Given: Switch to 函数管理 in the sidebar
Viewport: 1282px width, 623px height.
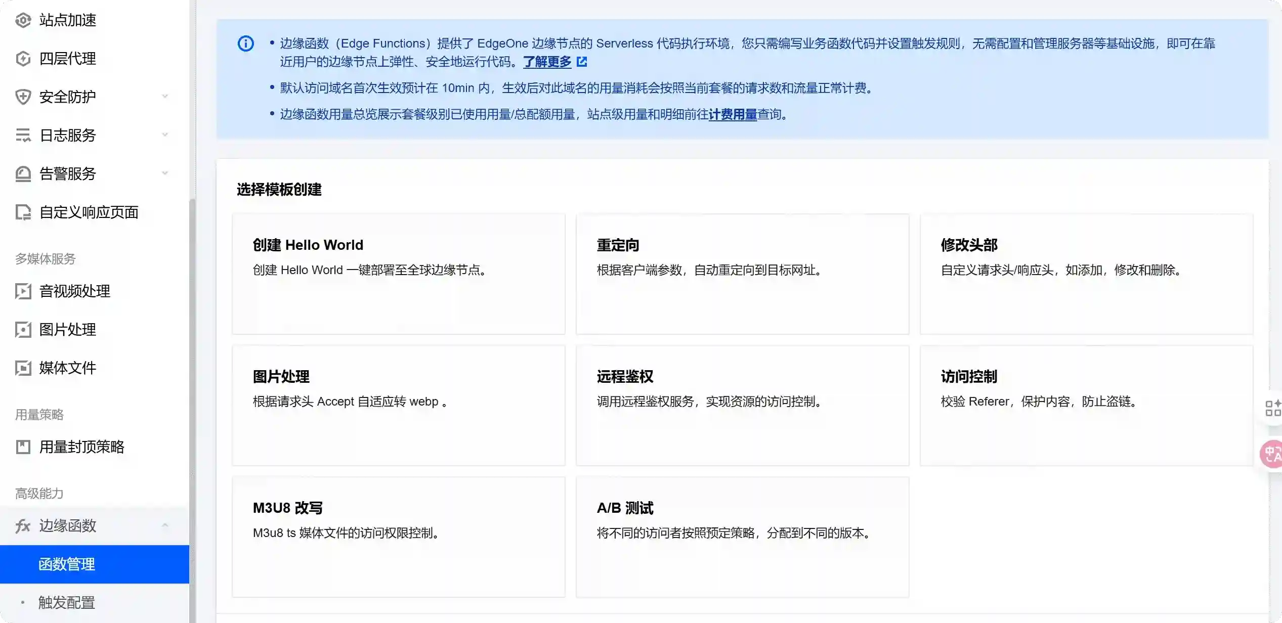Looking at the screenshot, I should [x=67, y=564].
